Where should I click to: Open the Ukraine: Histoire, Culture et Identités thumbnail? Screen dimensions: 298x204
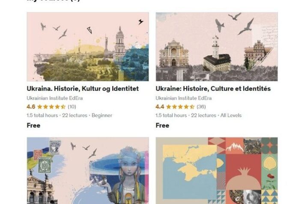[x=217, y=47]
